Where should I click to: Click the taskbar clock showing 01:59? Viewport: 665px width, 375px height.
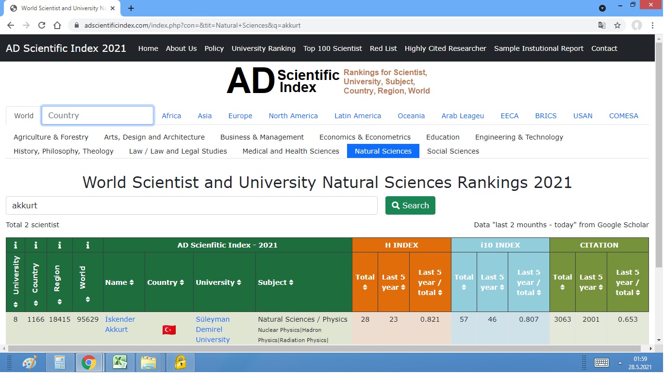click(x=640, y=359)
